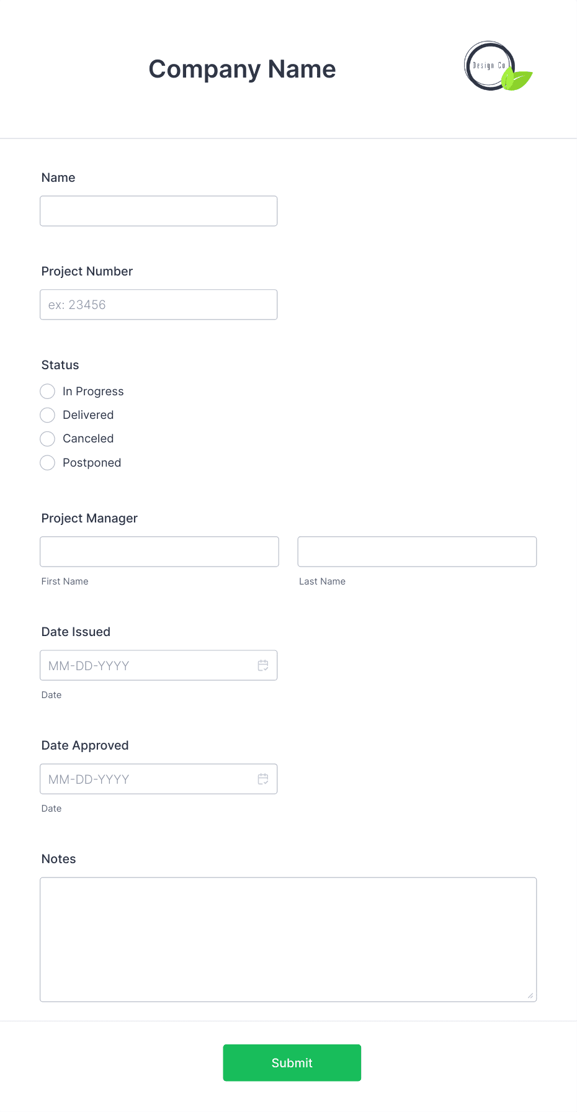Click the Last Name field under Project Manager

pyautogui.click(x=416, y=551)
